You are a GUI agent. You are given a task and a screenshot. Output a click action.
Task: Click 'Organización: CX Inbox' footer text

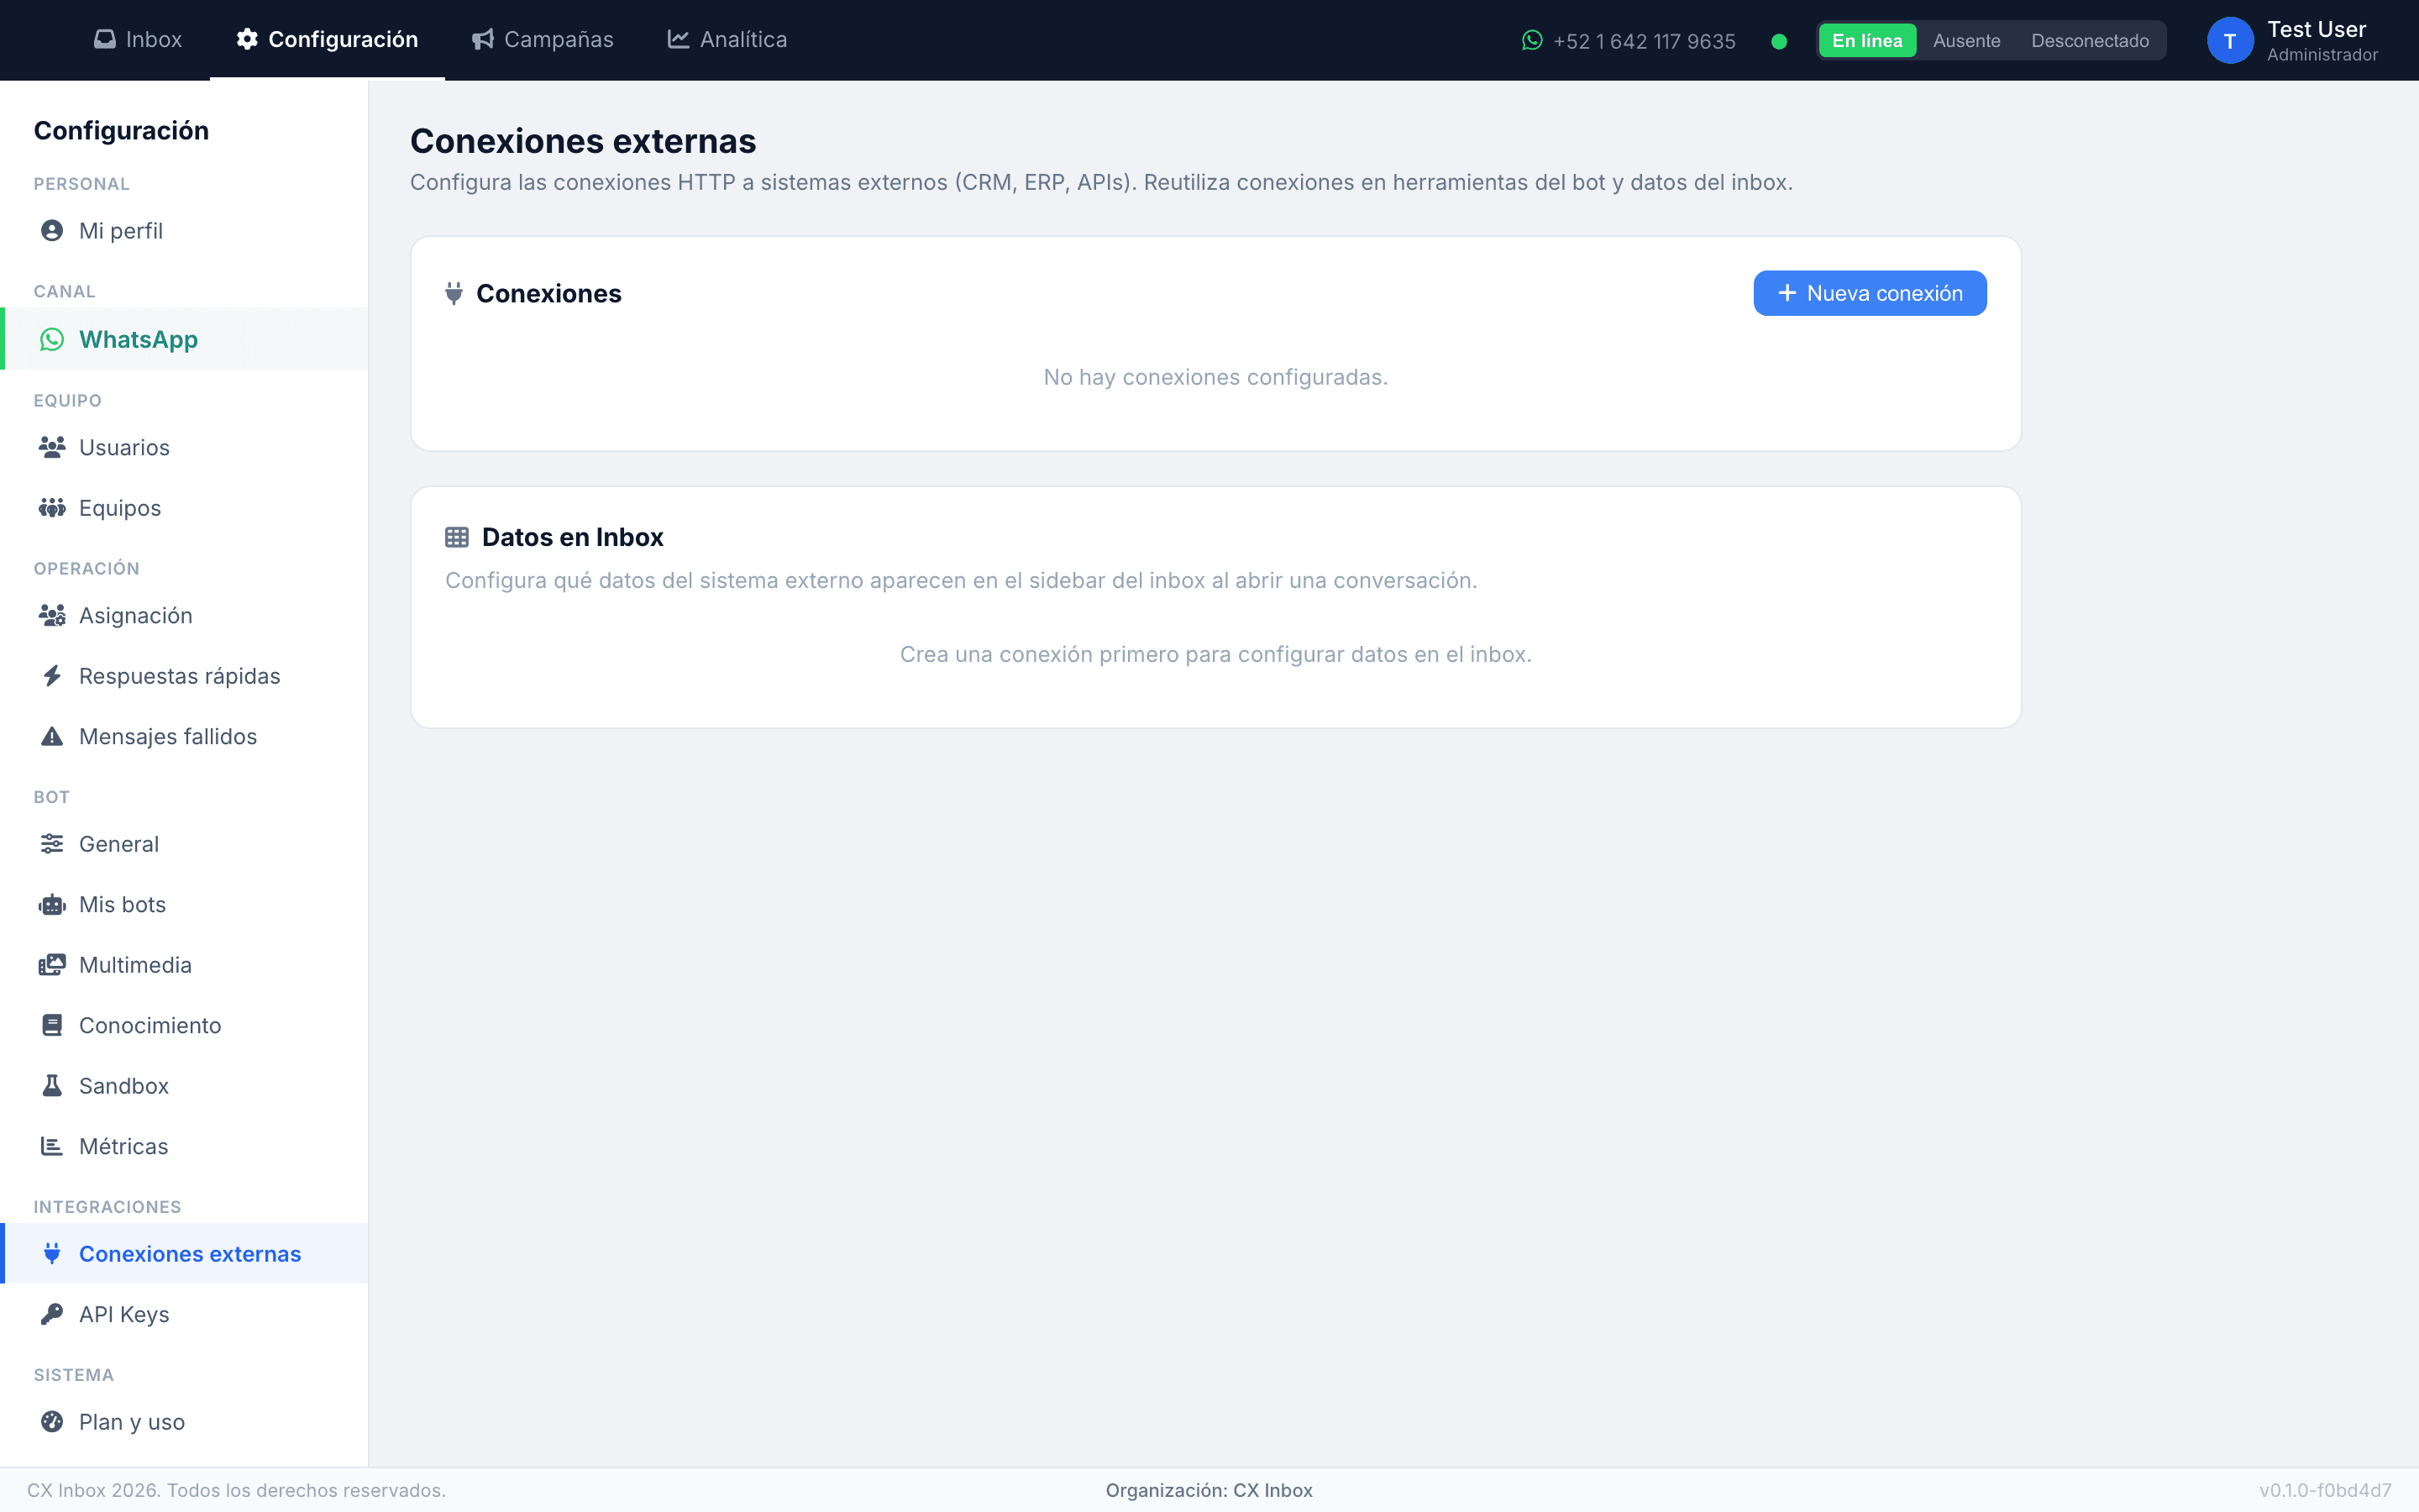(x=1209, y=1490)
